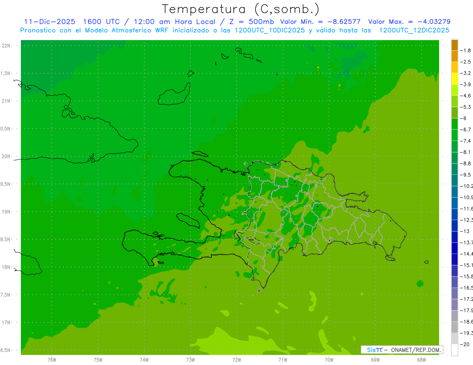
Task: Click the 17N latitude axis label
Action: [6, 322]
